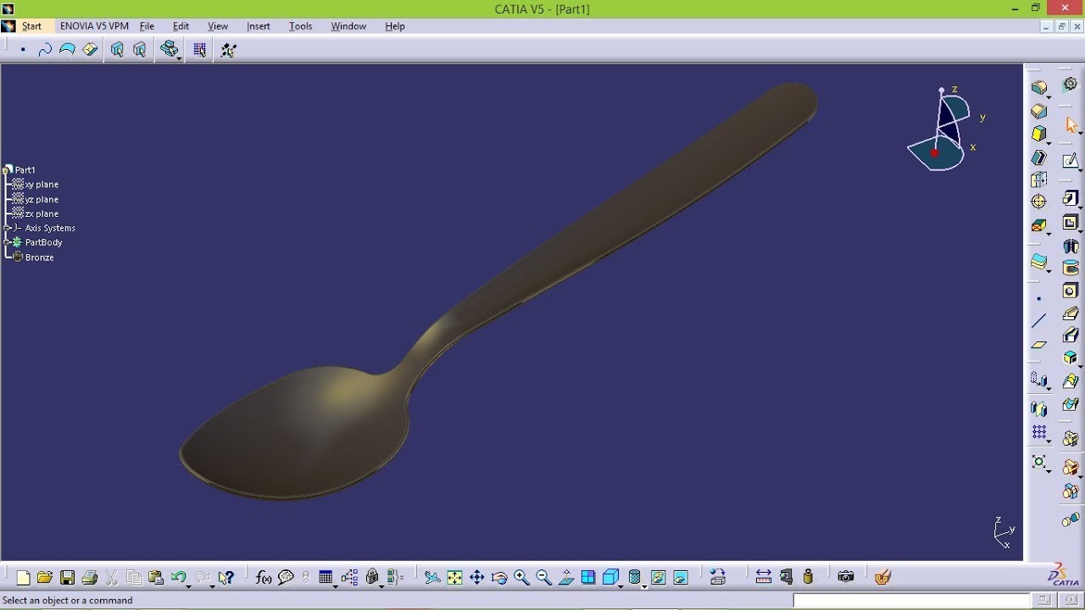Open the top toolbar selection filter dropdown arrow
The image size is (1085, 610).
pyautogui.click(x=179, y=58)
